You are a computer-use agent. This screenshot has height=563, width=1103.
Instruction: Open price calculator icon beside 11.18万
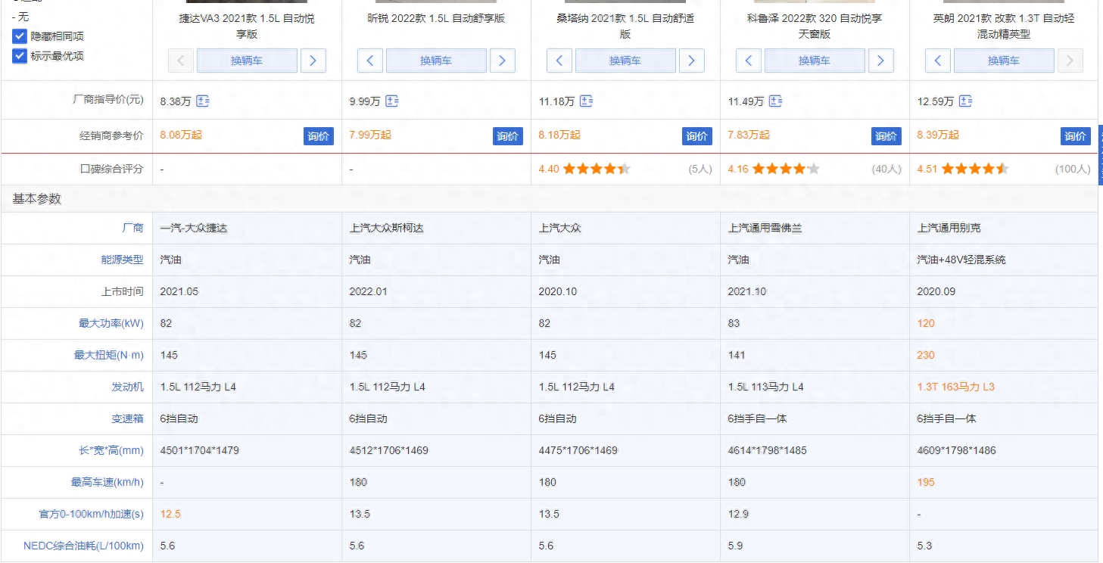[x=587, y=101]
